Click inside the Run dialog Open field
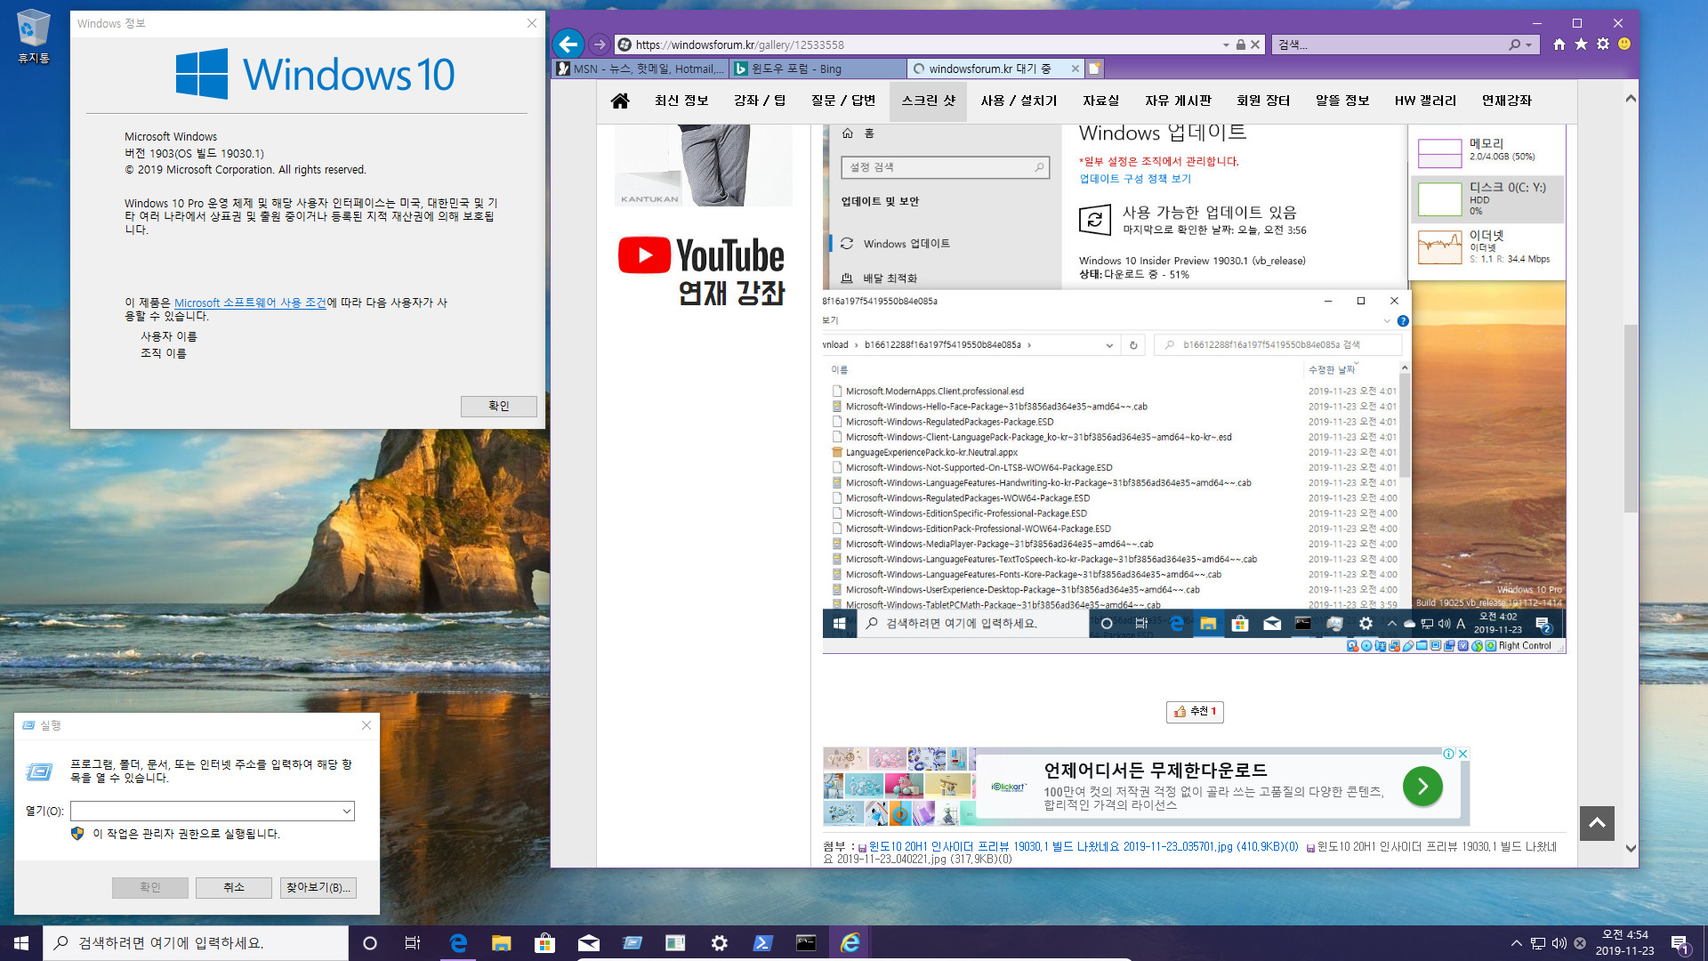Image resolution: width=1708 pixels, height=961 pixels. [205, 812]
